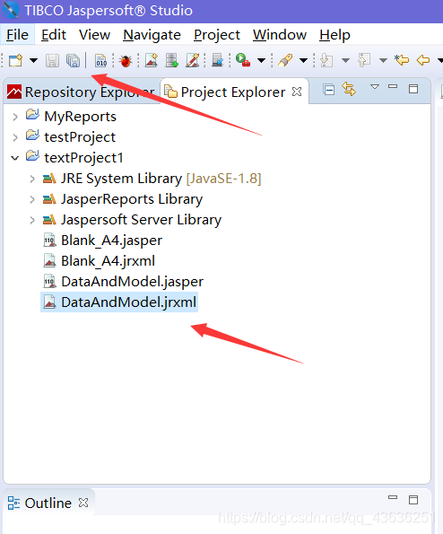Image resolution: width=443 pixels, height=534 pixels.
Task: Switch to the Repository Explorer tab
Action: tap(82, 92)
